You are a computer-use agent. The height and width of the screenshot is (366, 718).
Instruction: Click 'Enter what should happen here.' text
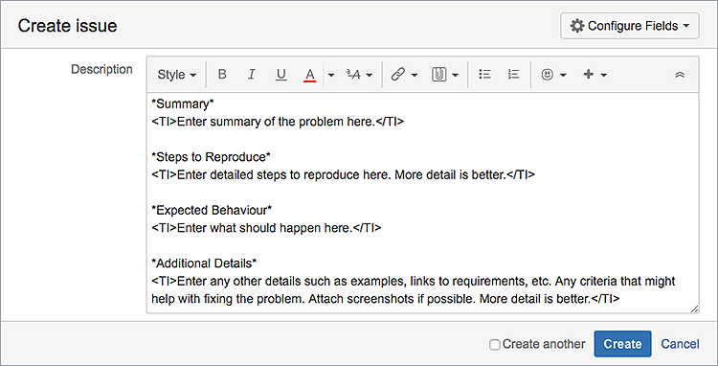pyautogui.click(x=264, y=228)
